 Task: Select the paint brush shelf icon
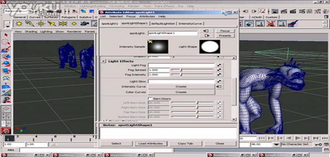[x=293, y=24]
